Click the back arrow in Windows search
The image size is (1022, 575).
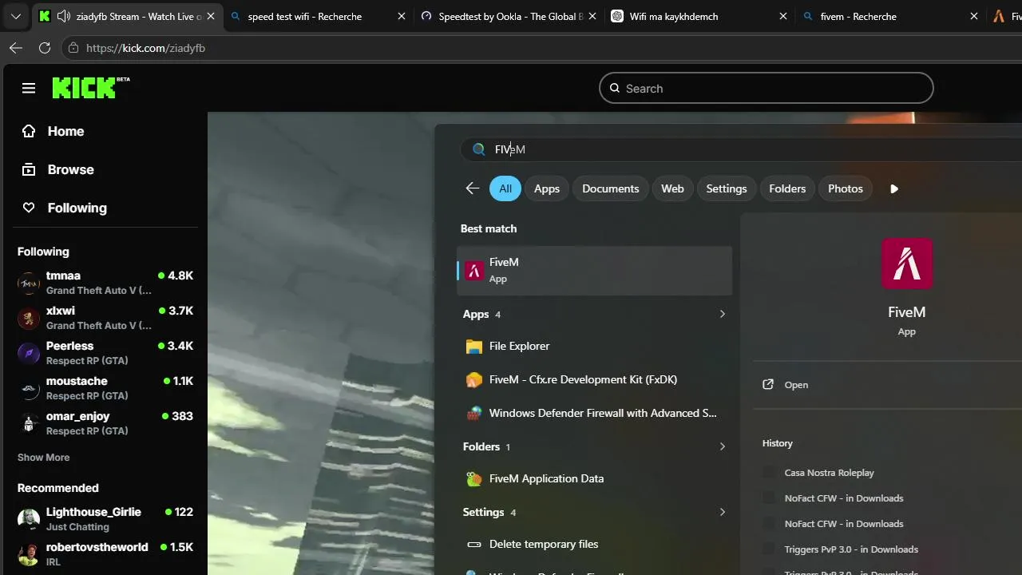click(x=473, y=188)
